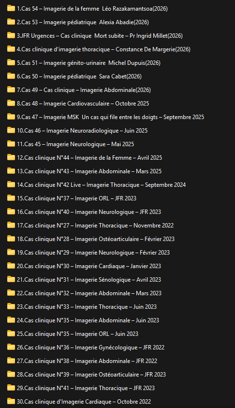
Task: Choose N°28 Imagerie Ostéoarticulaire Février 2023
Action: [x=96, y=239]
